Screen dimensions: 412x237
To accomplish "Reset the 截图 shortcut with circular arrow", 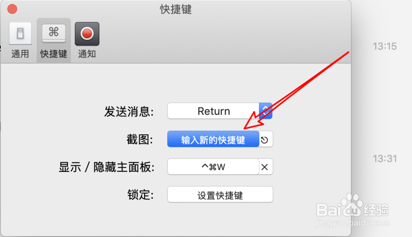I will point(265,140).
